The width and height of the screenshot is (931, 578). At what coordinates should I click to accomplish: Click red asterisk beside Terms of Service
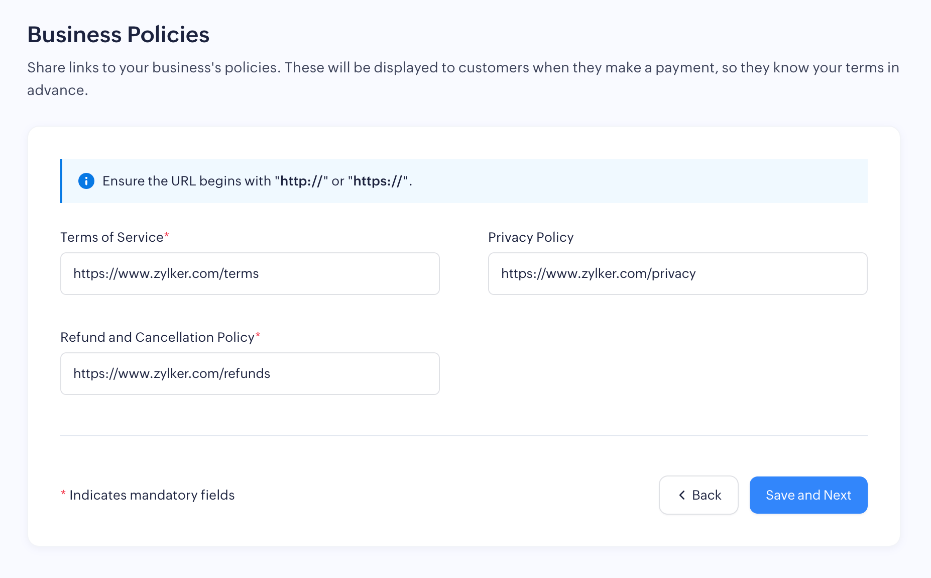click(x=167, y=235)
